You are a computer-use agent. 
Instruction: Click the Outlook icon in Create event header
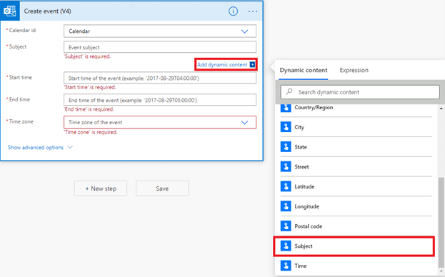click(10, 11)
